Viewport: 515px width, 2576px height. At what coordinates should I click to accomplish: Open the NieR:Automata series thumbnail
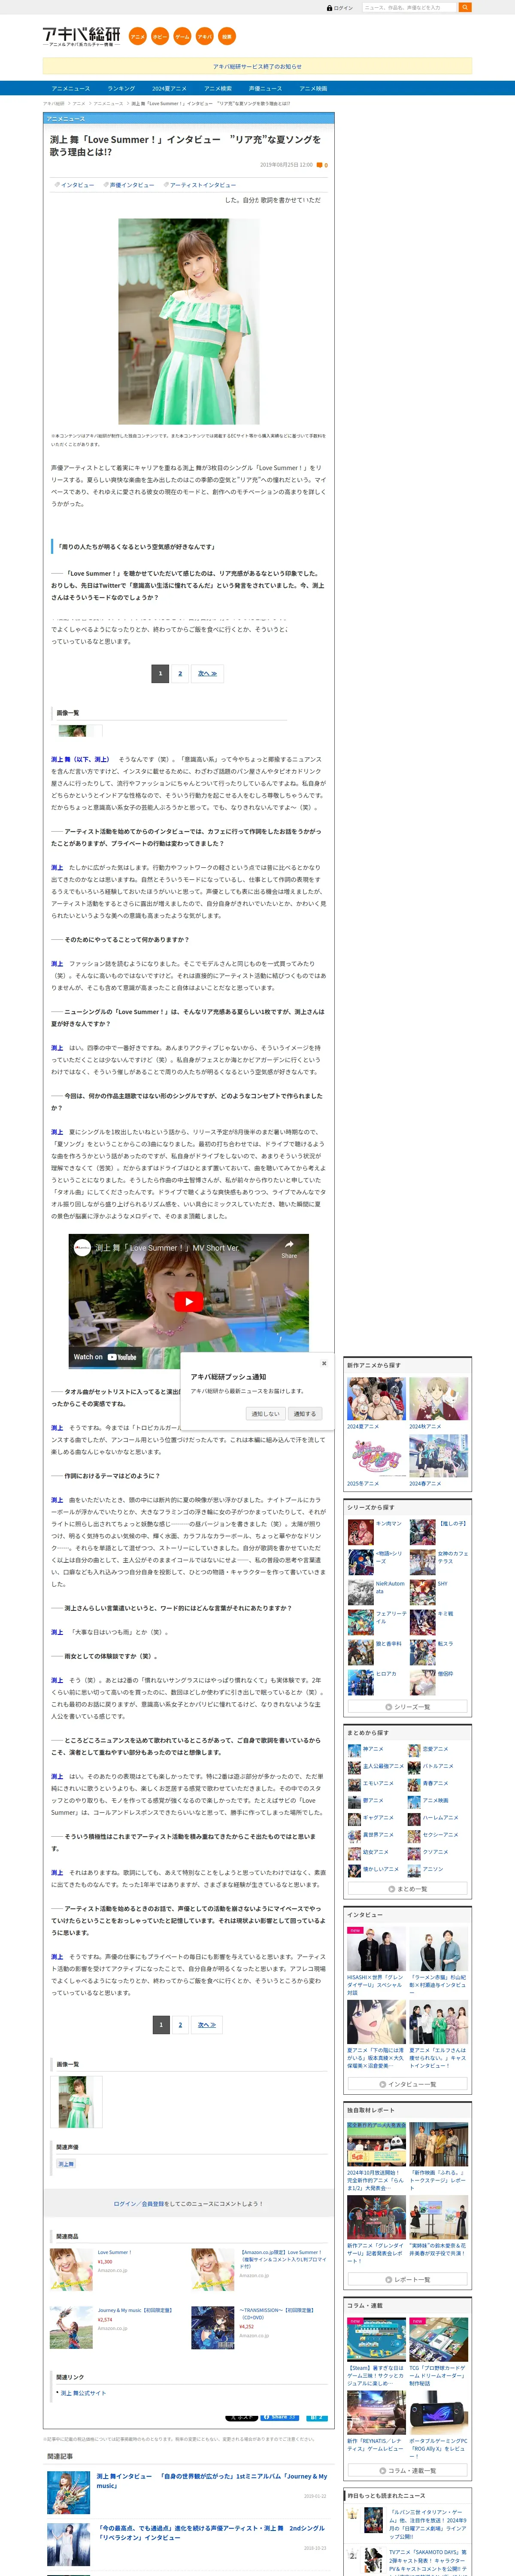(360, 1591)
